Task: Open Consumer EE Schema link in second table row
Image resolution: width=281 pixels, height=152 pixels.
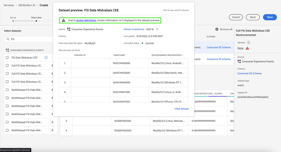Action: tap(219, 59)
